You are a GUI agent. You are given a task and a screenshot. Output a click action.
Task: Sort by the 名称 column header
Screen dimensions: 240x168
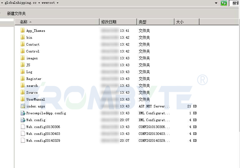coord(57,22)
